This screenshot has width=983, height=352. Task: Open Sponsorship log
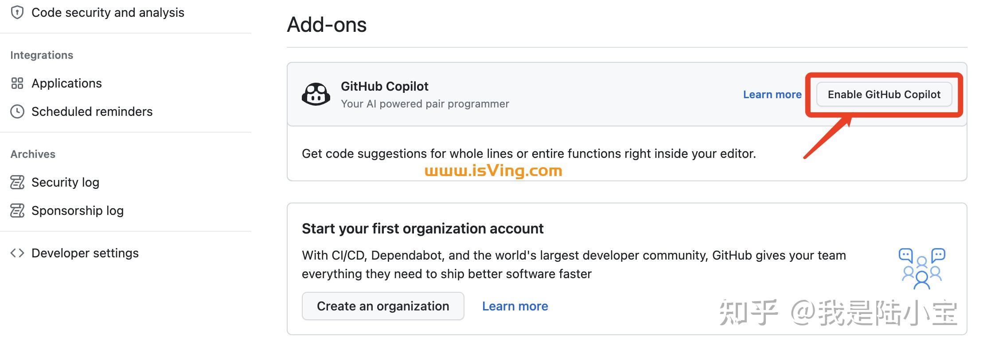77,210
